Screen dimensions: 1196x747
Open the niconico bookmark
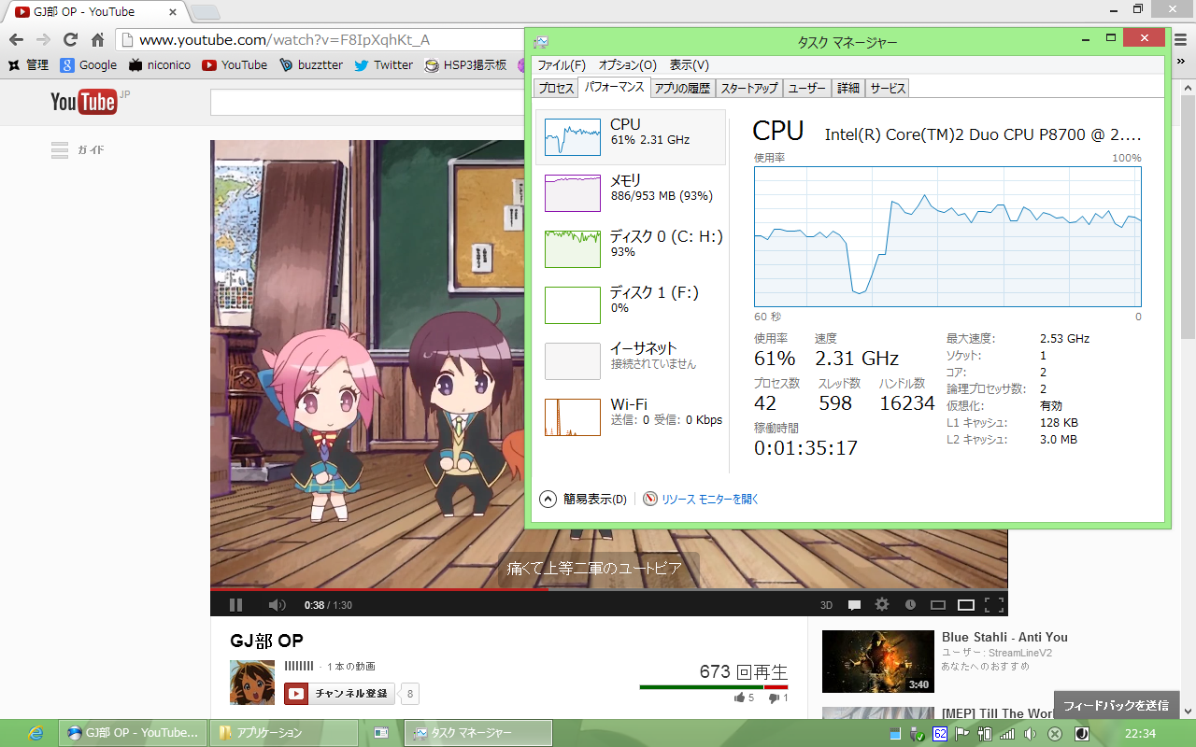160,65
